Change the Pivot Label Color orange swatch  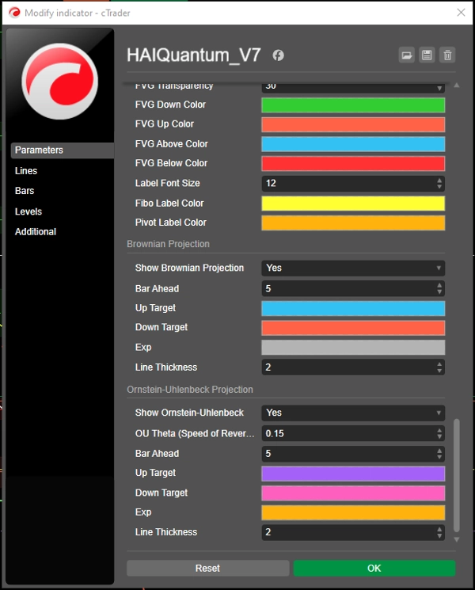coord(353,223)
